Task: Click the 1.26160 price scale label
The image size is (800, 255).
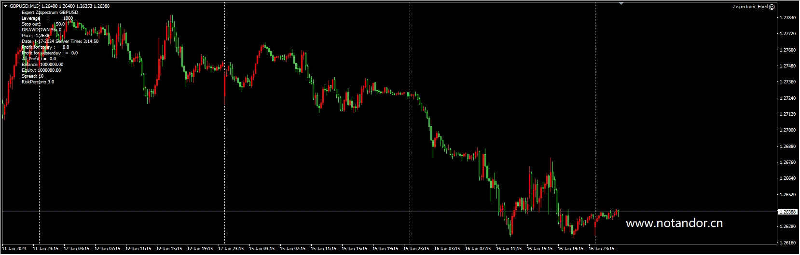Action: tap(787, 242)
